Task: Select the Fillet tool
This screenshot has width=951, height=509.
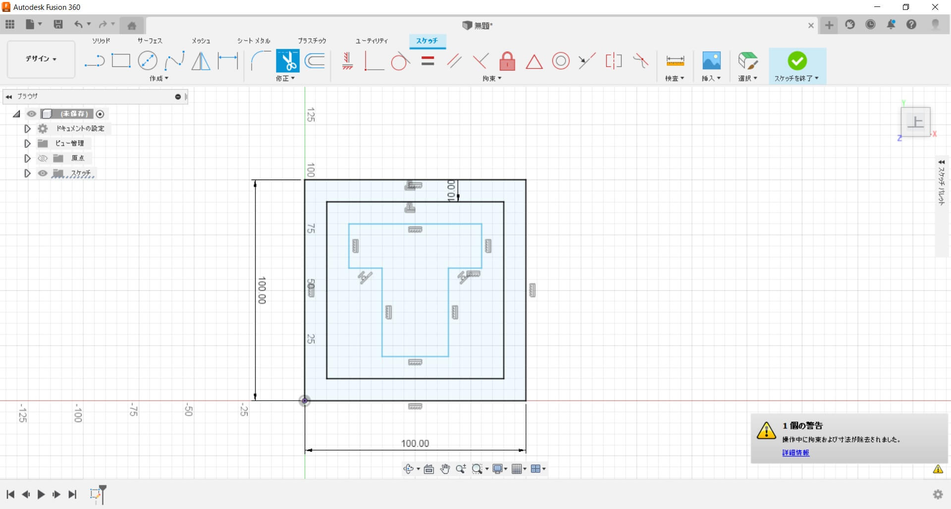Action: [260, 61]
